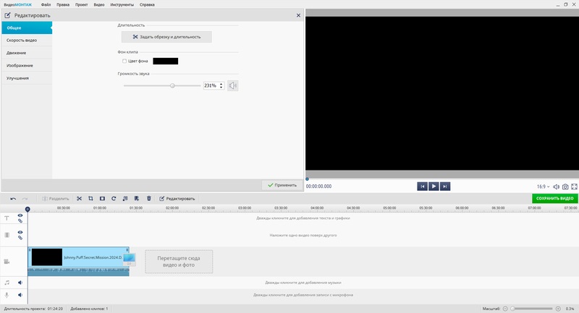Take a snapshot with the camera icon

coord(565,186)
